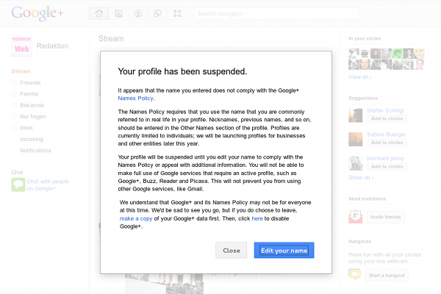The height and width of the screenshot is (294, 441).
Task: Open the Circles icon in top bar
Action: click(157, 13)
